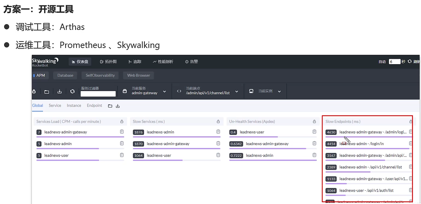Switch to the Endpoint tab
This screenshot has width=421, height=204.
94,106
